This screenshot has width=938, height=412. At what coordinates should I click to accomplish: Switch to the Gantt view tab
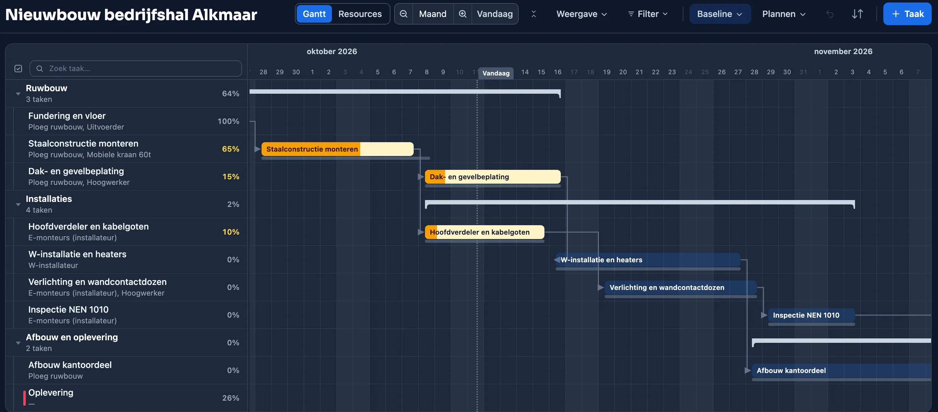point(314,14)
